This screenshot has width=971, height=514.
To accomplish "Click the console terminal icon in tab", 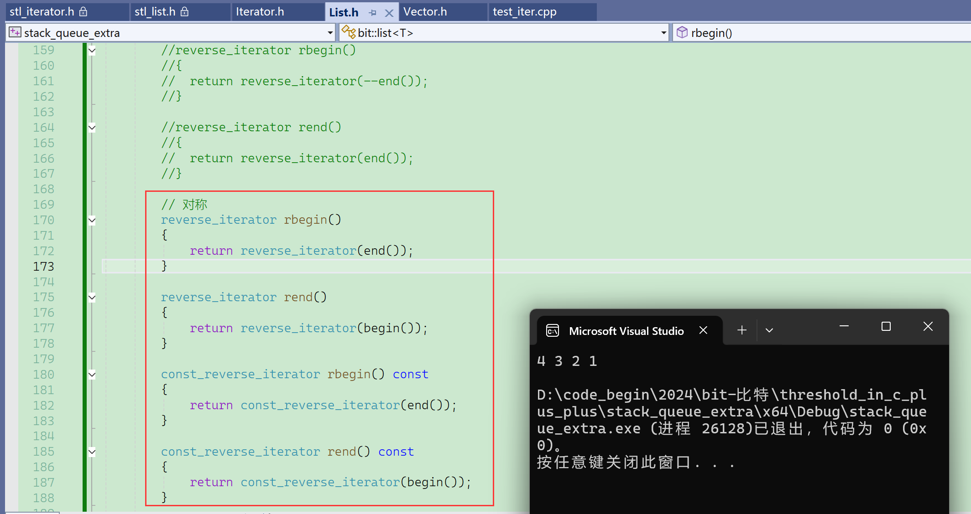I will click(553, 331).
